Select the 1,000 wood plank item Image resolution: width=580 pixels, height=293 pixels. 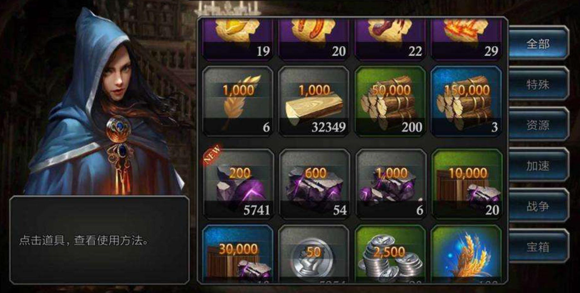point(314,101)
